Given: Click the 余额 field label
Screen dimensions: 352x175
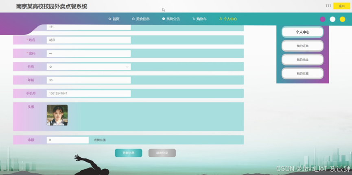Looking at the screenshot, I should pos(31,140).
